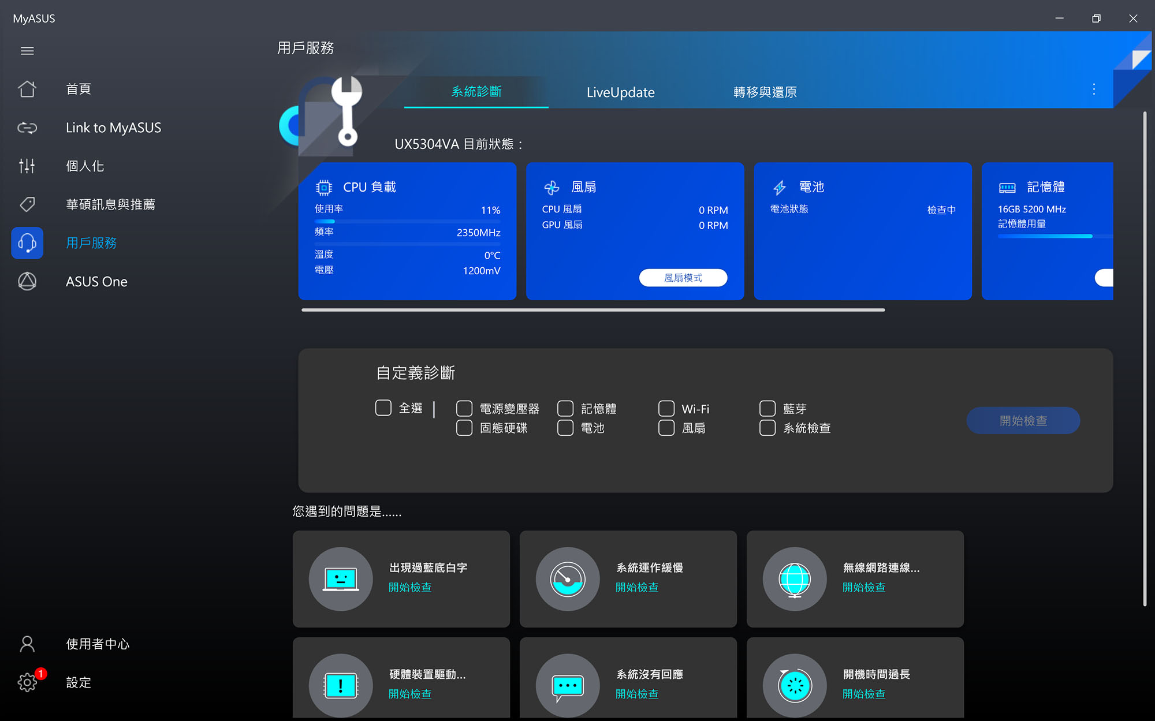
Task: Click the 1200mV voltage value
Action: point(481,271)
